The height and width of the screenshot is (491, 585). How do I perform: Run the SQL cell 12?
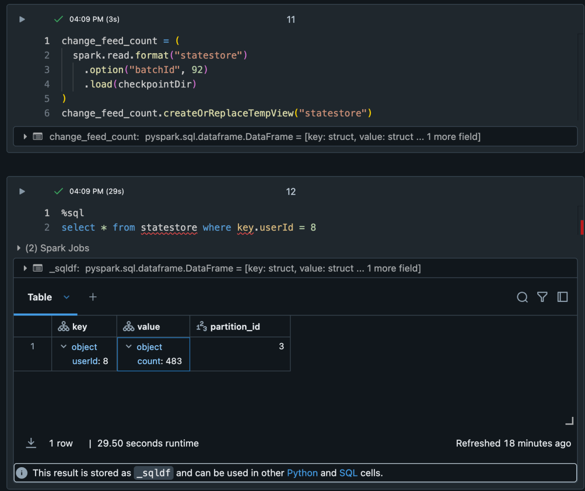click(21, 191)
